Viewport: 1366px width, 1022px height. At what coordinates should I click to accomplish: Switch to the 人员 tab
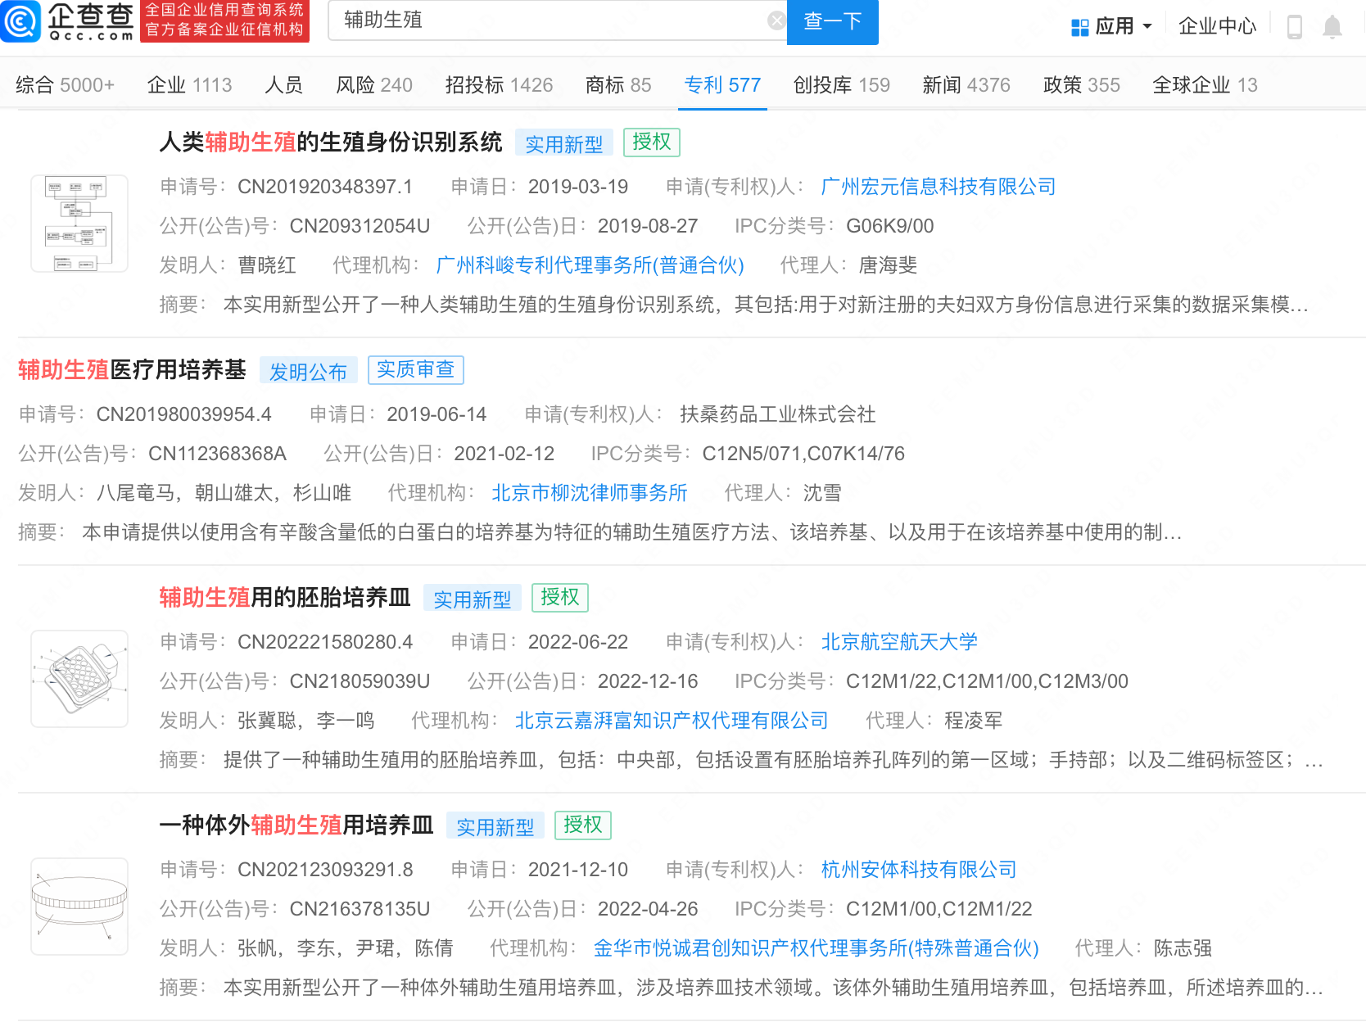(283, 84)
